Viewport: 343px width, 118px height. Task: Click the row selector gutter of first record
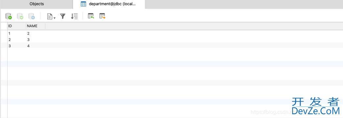[4, 33]
